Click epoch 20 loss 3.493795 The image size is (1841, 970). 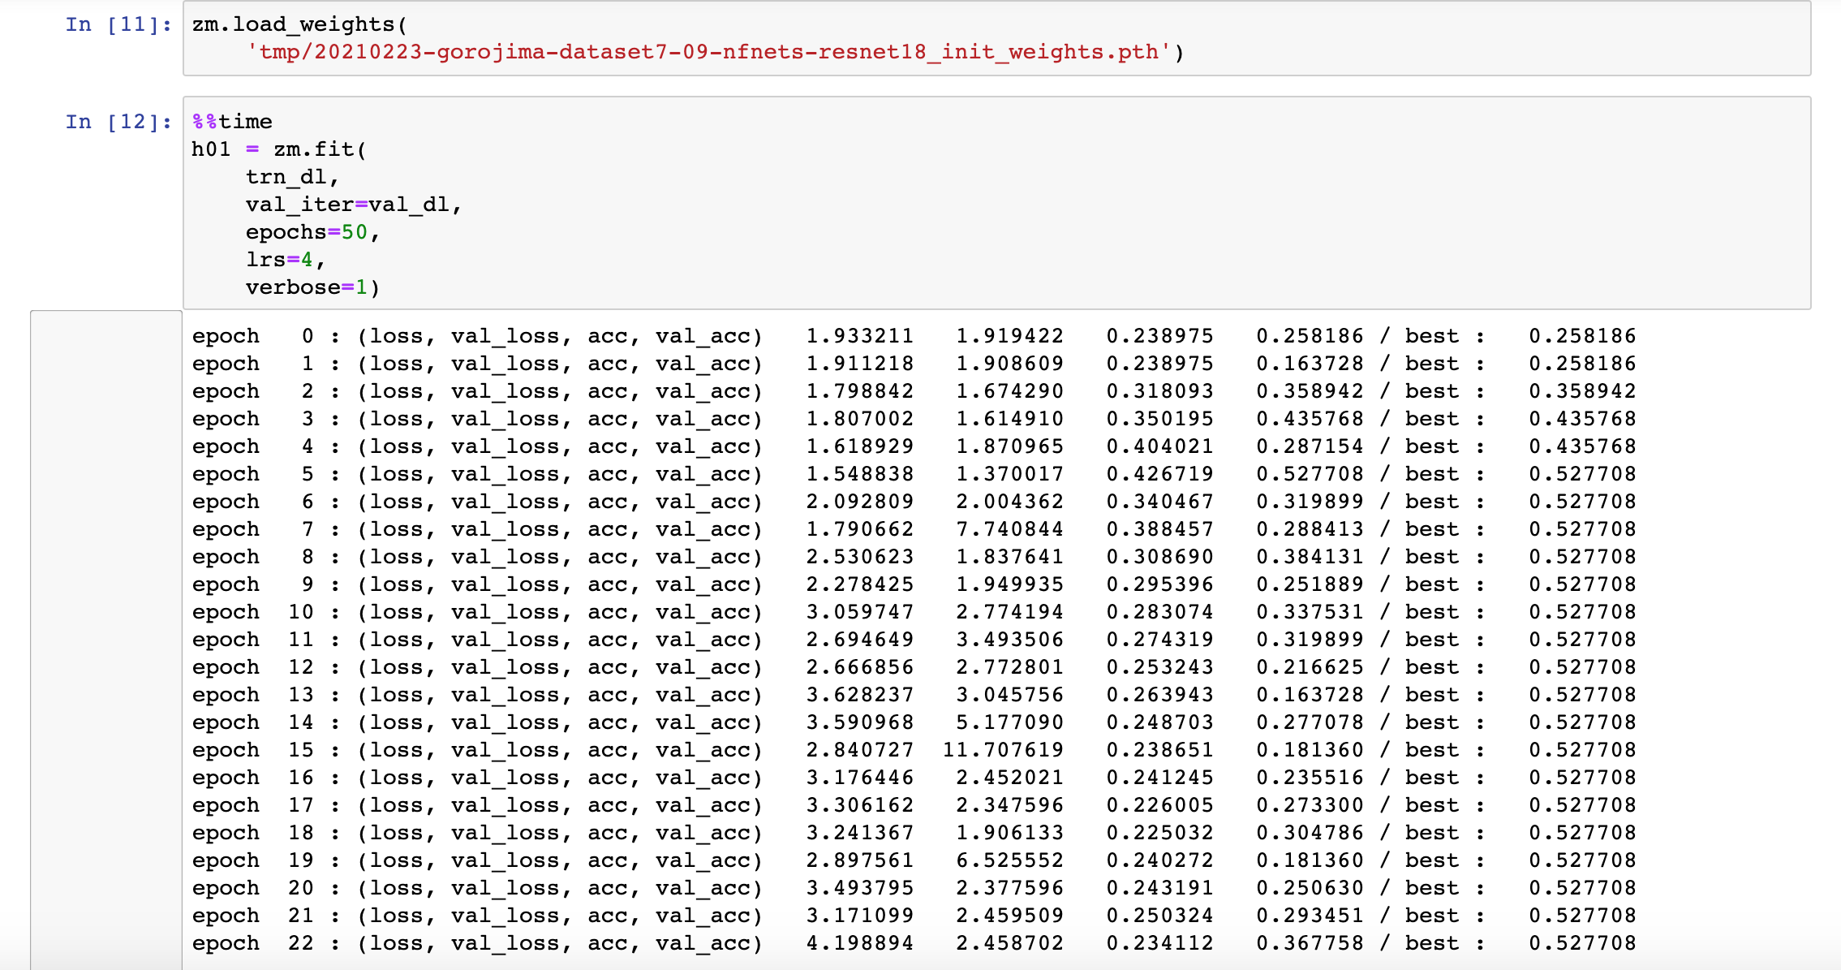point(859,888)
